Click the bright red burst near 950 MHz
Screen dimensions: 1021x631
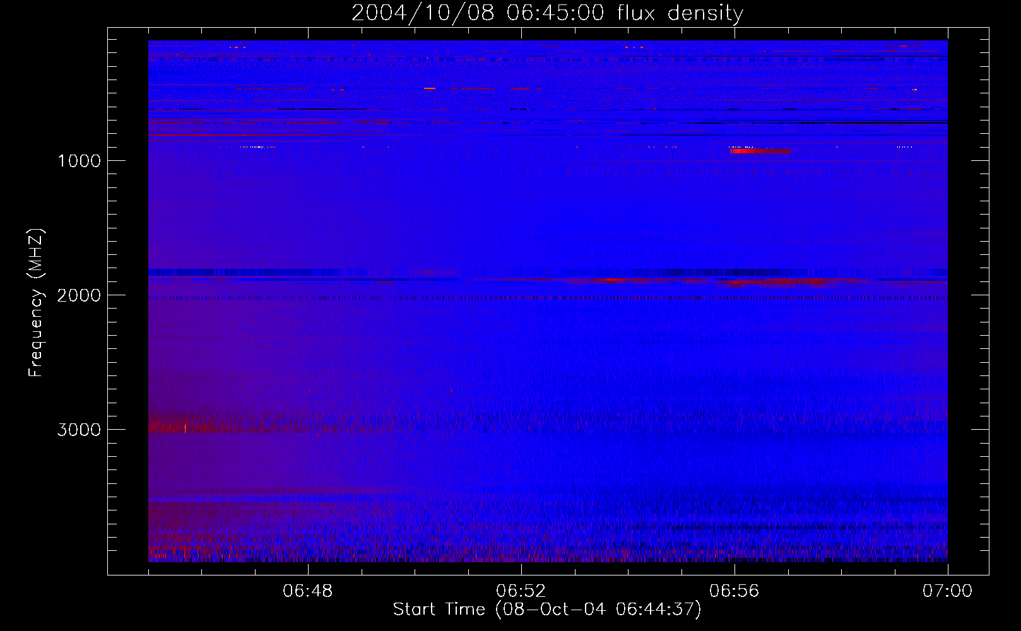tap(760, 151)
